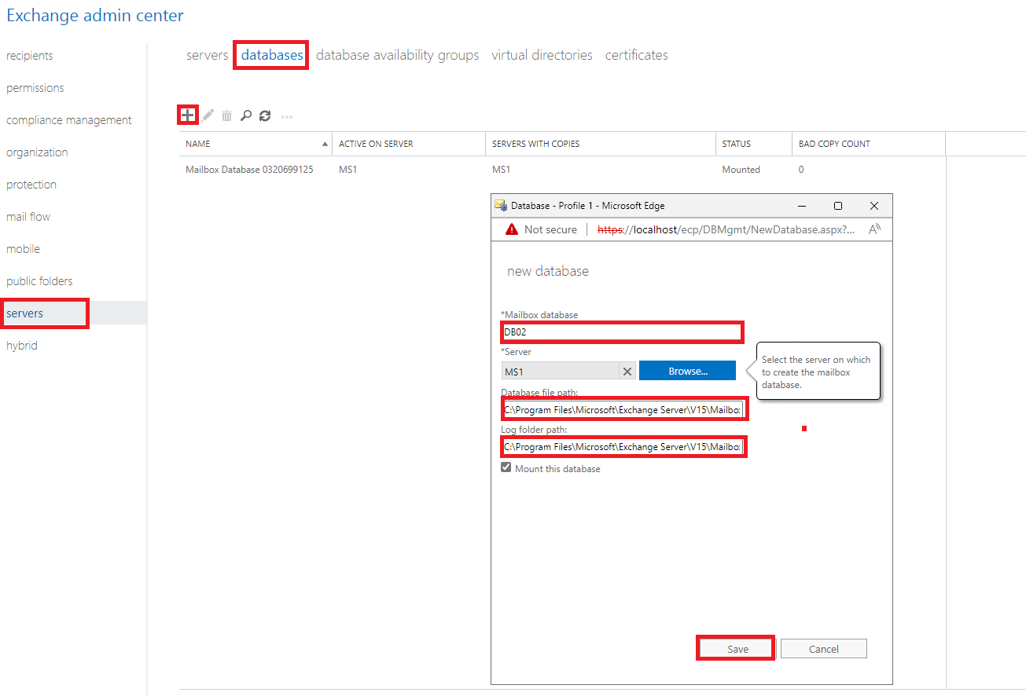Click the refresh icon in toolbar
1026x696 pixels.
[265, 115]
